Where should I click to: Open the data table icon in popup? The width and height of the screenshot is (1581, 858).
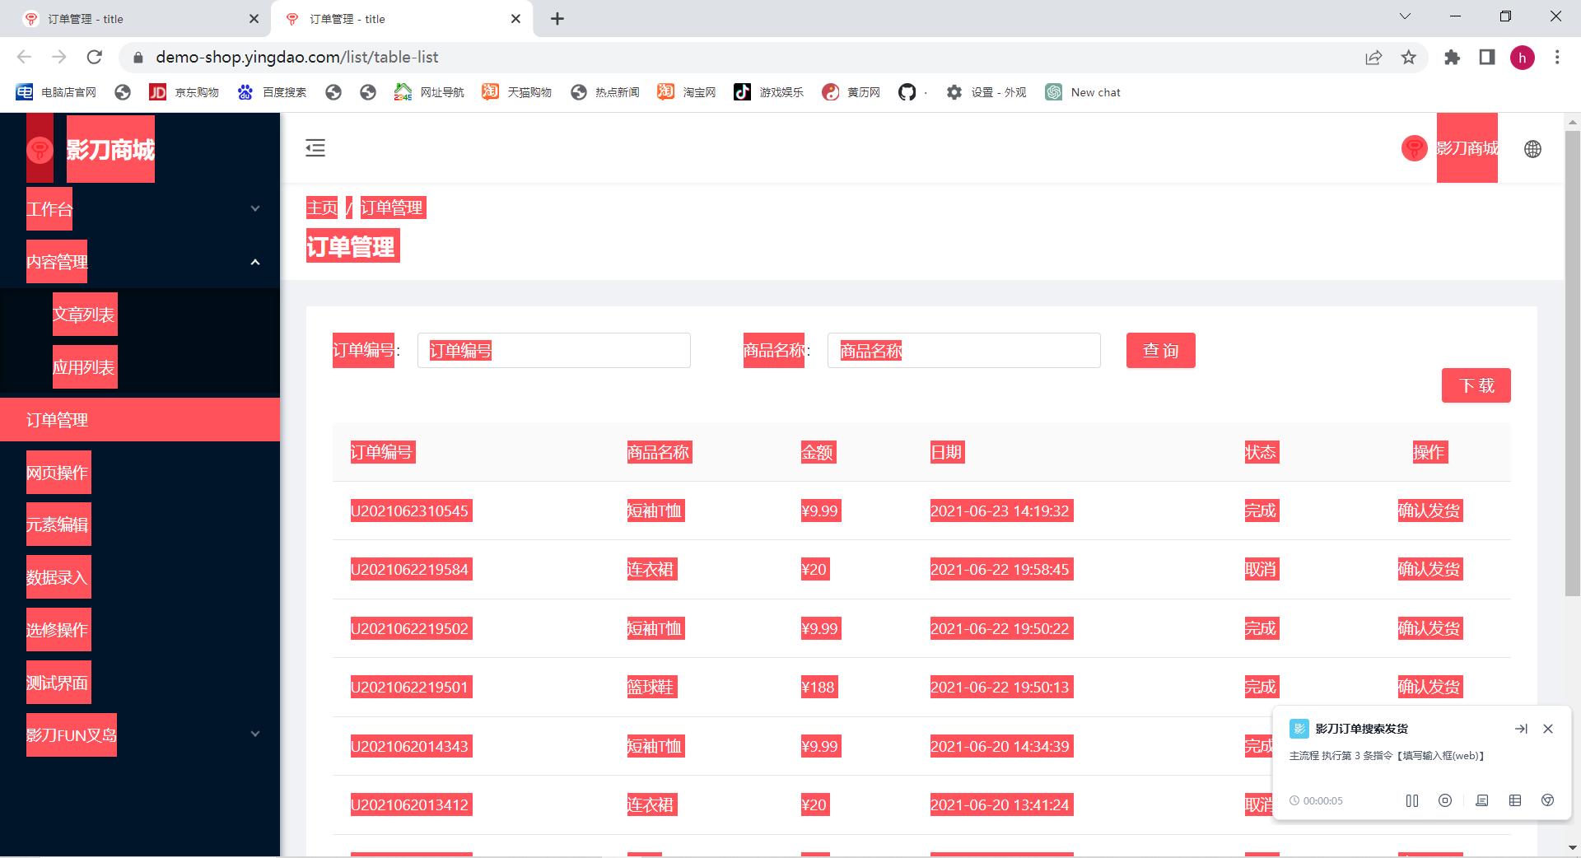pos(1515,800)
